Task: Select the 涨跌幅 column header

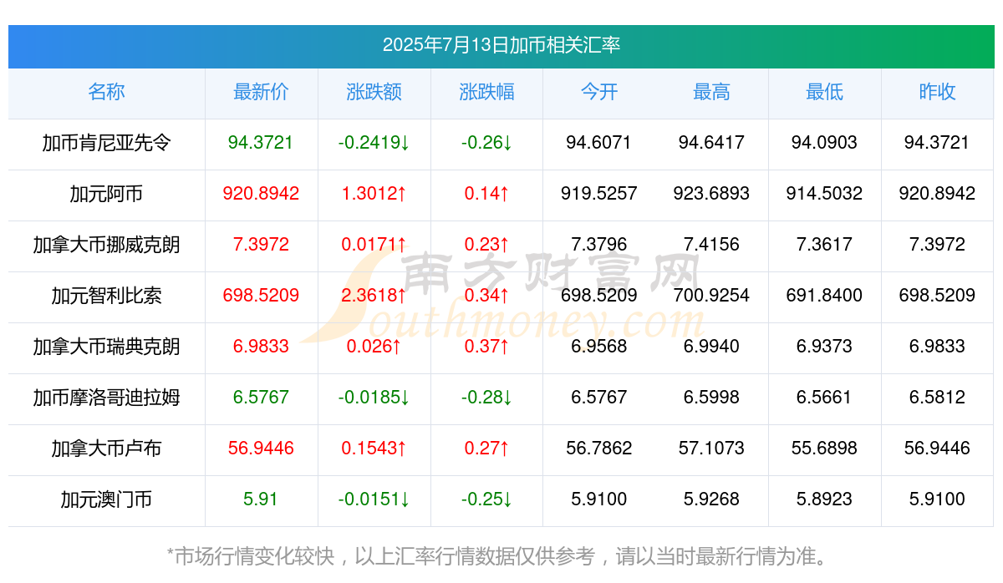Action: pyautogui.click(x=486, y=92)
